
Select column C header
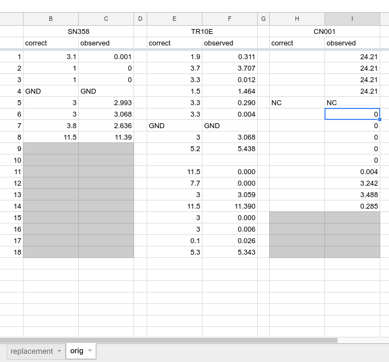[x=106, y=19]
